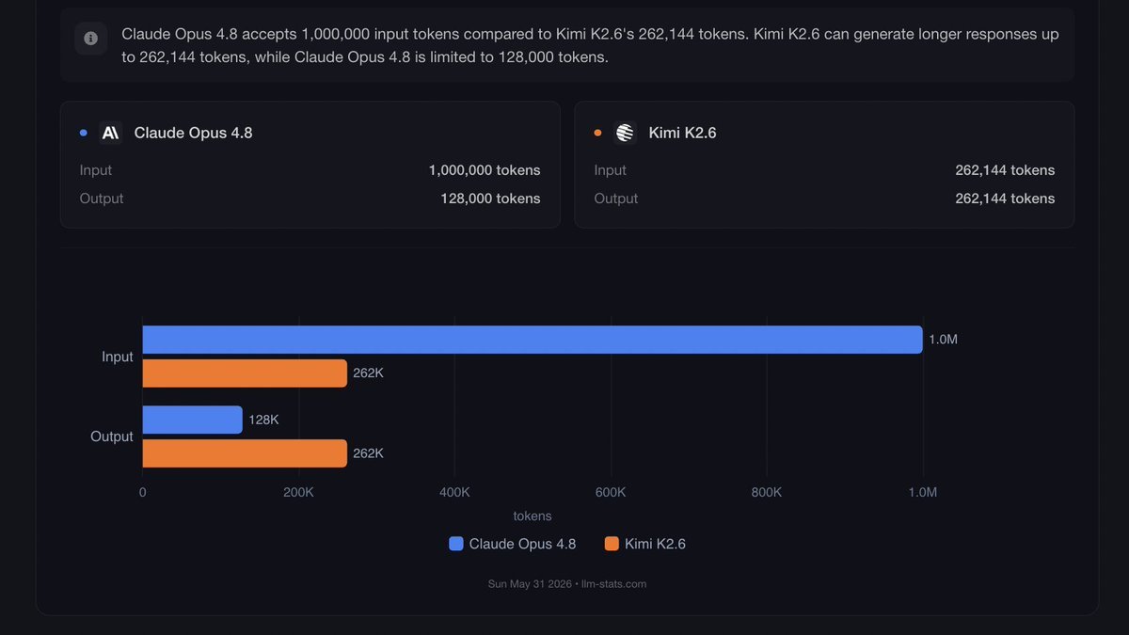Image resolution: width=1129 pixels, height=635 pixels.
Task: Click the 128,000 tokens output value
Action: (490, 198)
